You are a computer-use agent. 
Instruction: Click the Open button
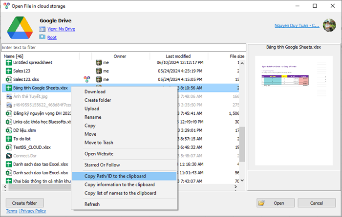[276, 203]
